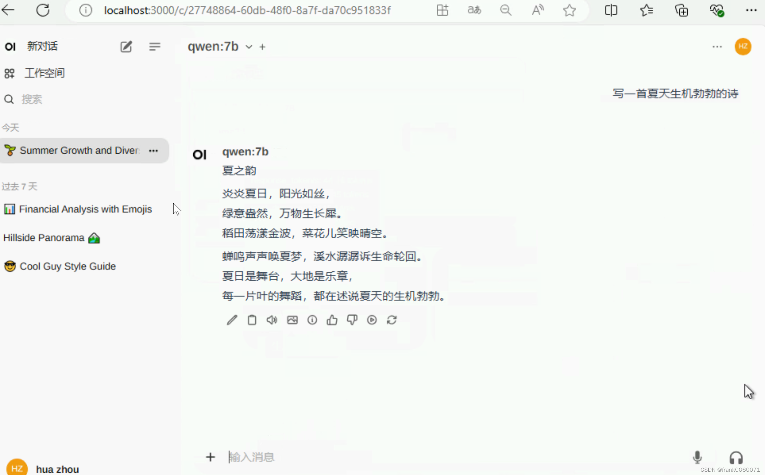The image size is (765, 475).
Task: Click the continue response play icon
Action: tap(372, 320)
